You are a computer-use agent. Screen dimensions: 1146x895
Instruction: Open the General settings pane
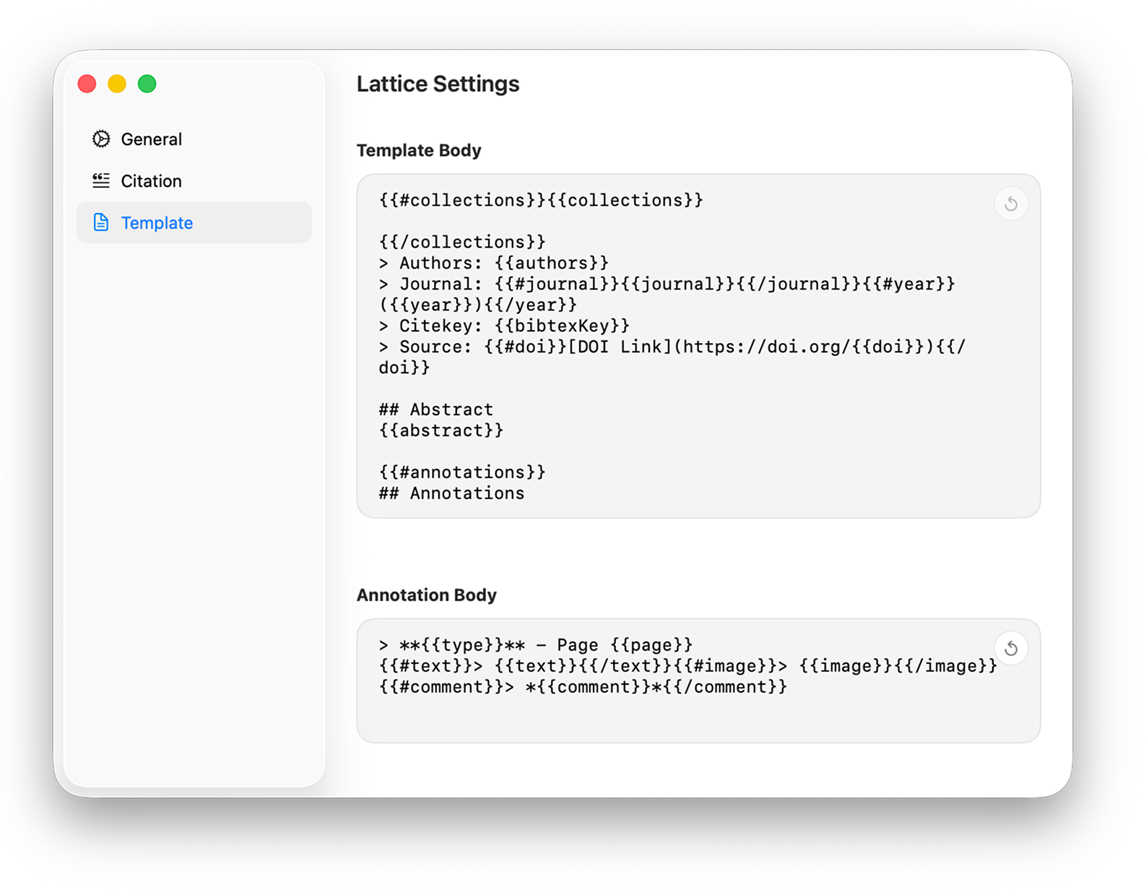tap(194, 139)
